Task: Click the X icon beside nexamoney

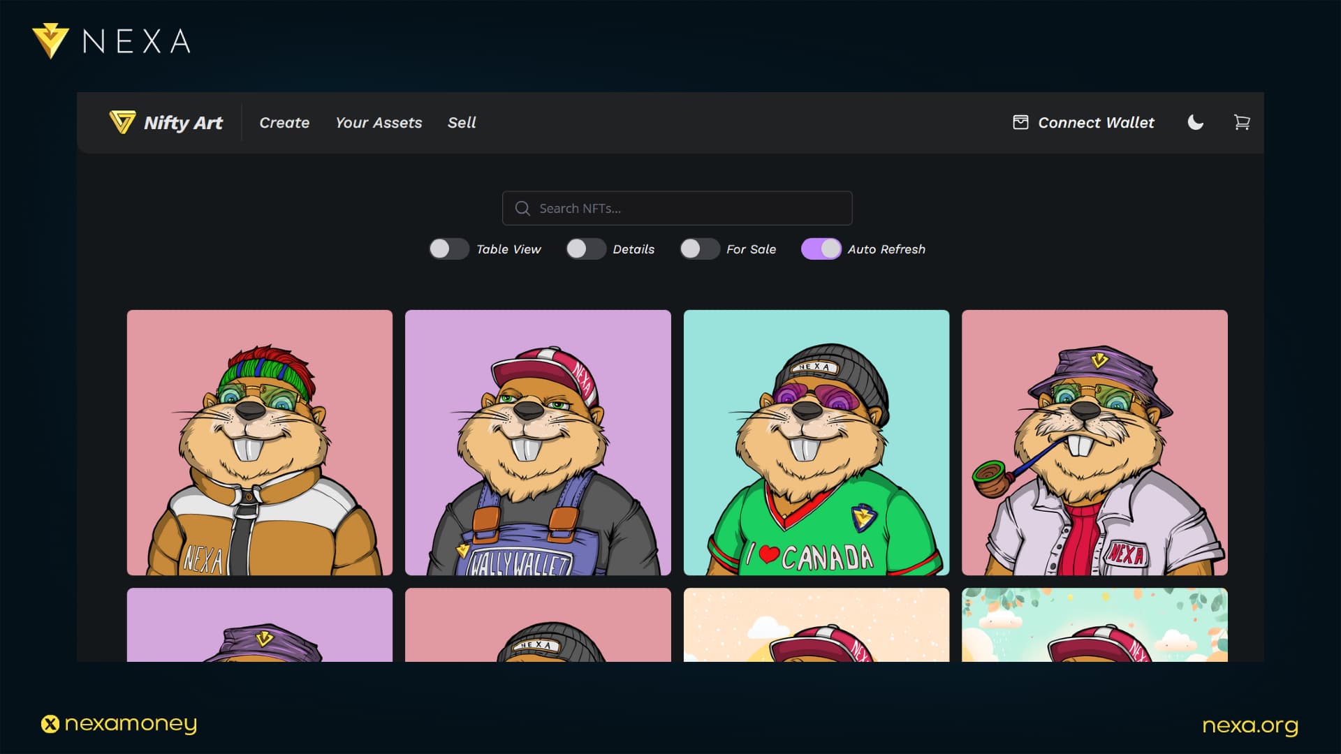Action: 50,724
